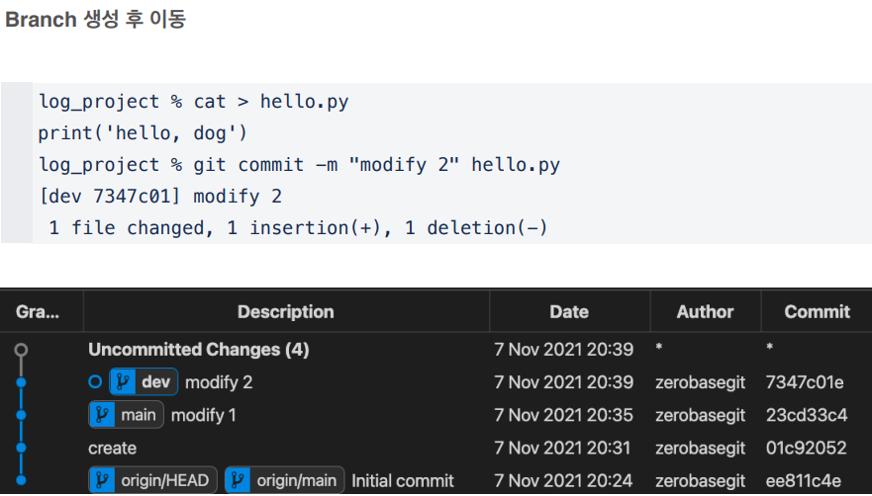
Task: Open the Uncommitted Changes (4) row
Action: (436, 350)
